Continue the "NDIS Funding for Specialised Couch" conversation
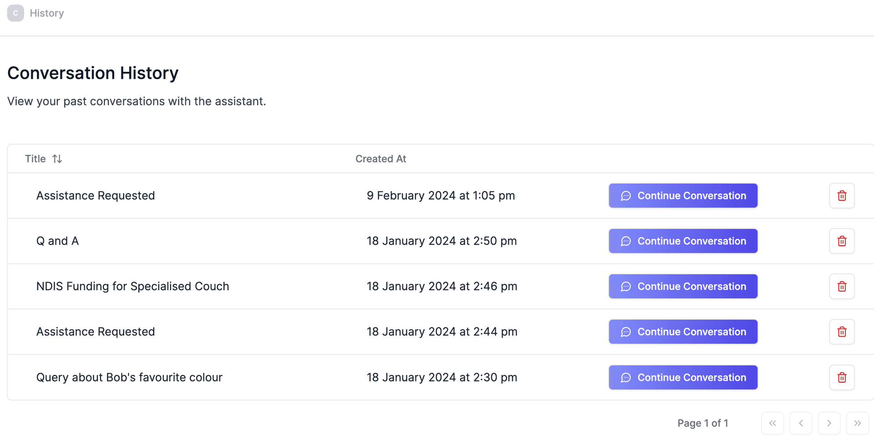 (683, 286)
